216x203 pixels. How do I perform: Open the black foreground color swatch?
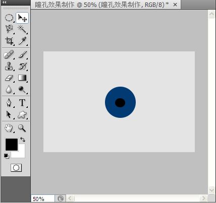click(12, 145)
